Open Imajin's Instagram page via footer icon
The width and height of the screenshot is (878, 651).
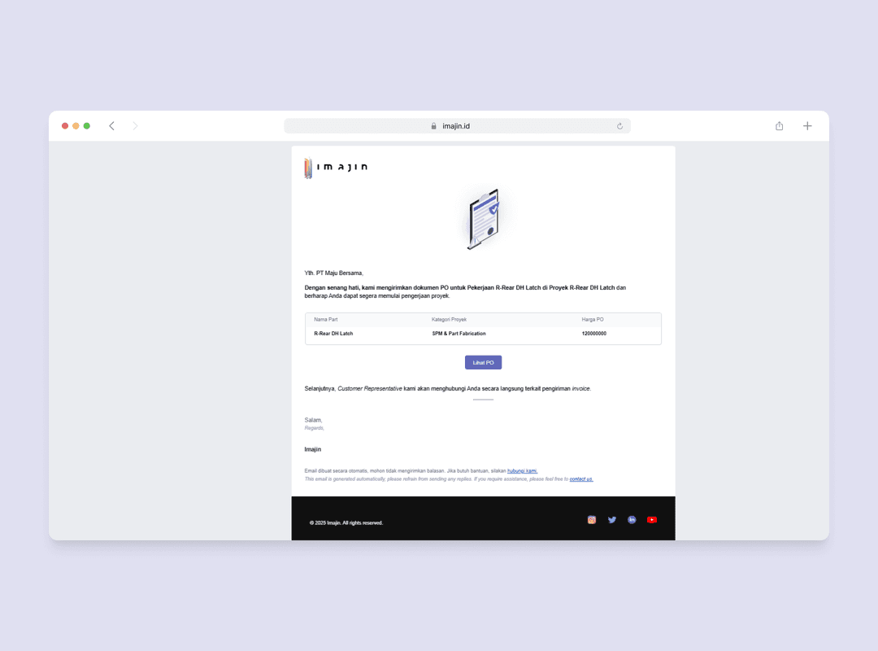pyautogui.click(x=592, y=519)
